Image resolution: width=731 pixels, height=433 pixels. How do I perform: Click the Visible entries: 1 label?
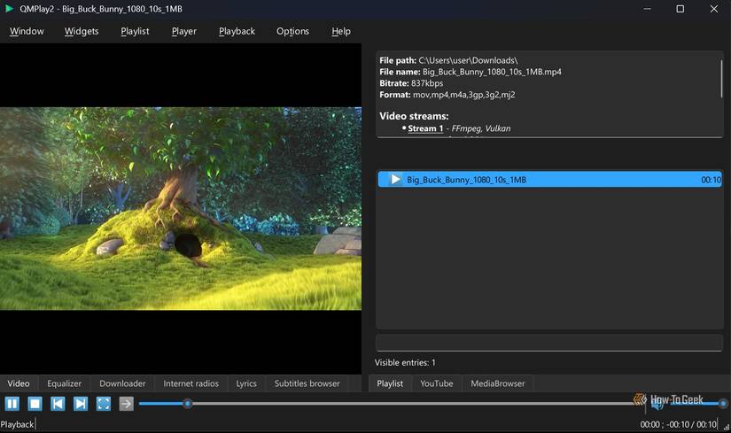[405, 363]
